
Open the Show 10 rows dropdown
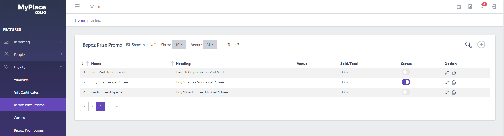pos(179,44)
